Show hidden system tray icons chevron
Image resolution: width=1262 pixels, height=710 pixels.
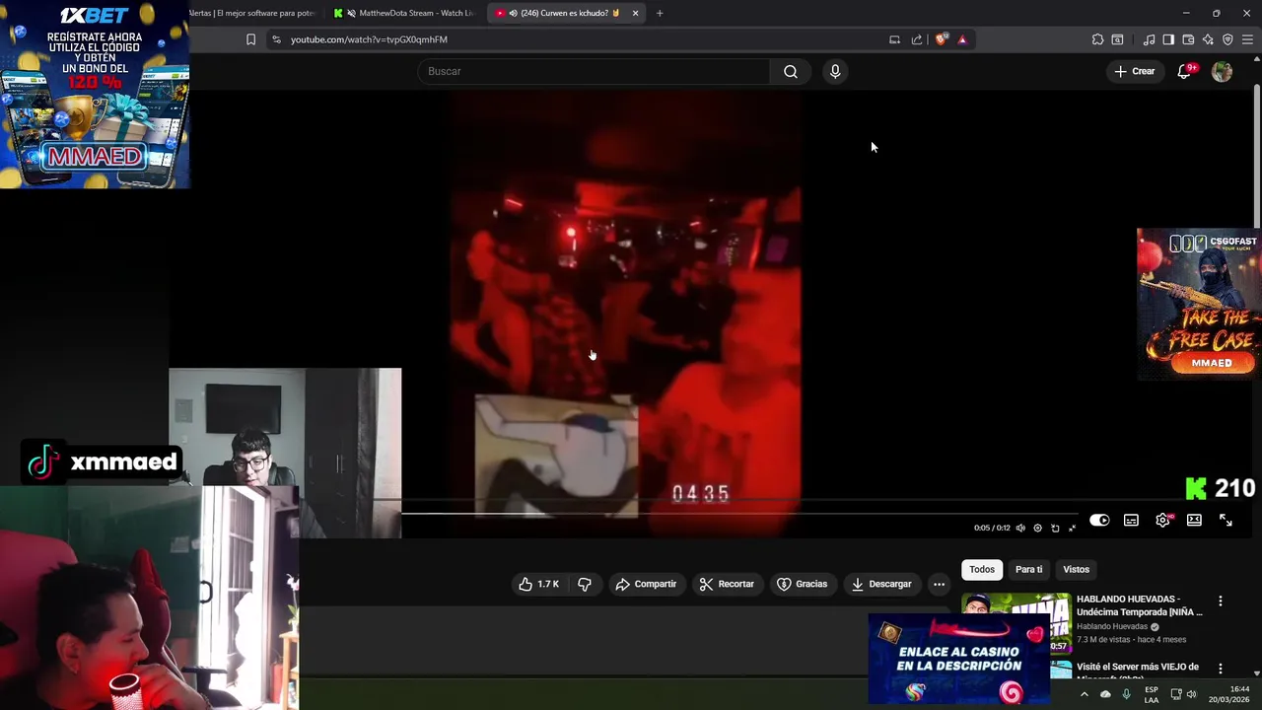tap(1085, 694)
